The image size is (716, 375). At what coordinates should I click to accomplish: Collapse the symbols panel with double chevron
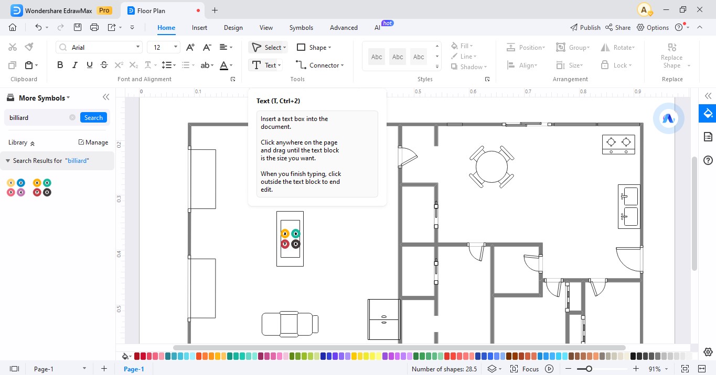click(106, 97)
